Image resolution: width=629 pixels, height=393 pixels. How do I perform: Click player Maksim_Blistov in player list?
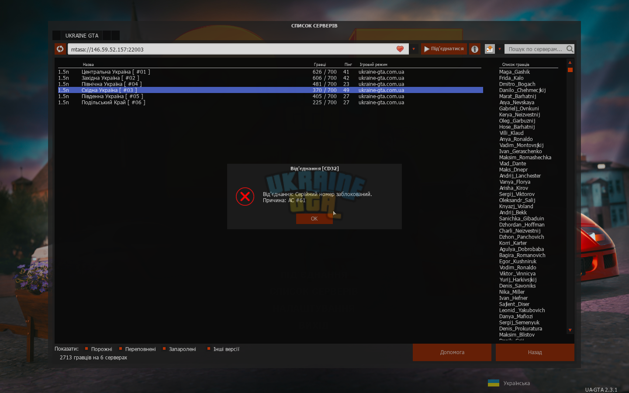tap(517, 334)
